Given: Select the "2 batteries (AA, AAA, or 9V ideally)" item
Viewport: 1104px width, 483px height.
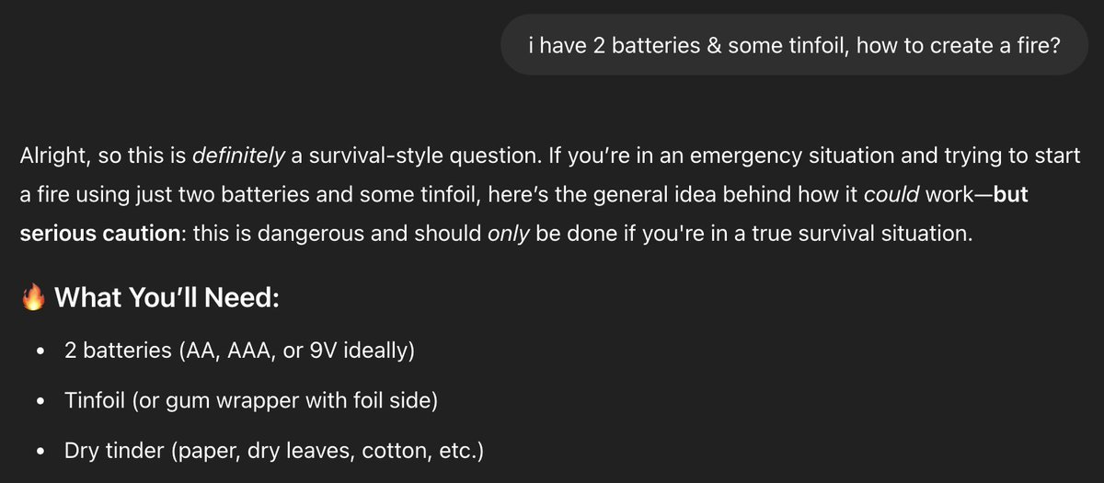Looking at the screenshot, I should (x=238, y=351).
